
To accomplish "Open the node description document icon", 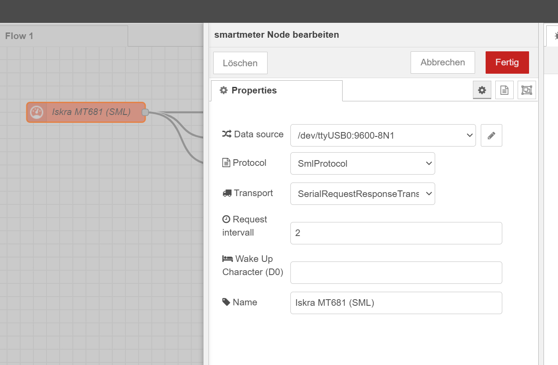I will coord(504,90).
